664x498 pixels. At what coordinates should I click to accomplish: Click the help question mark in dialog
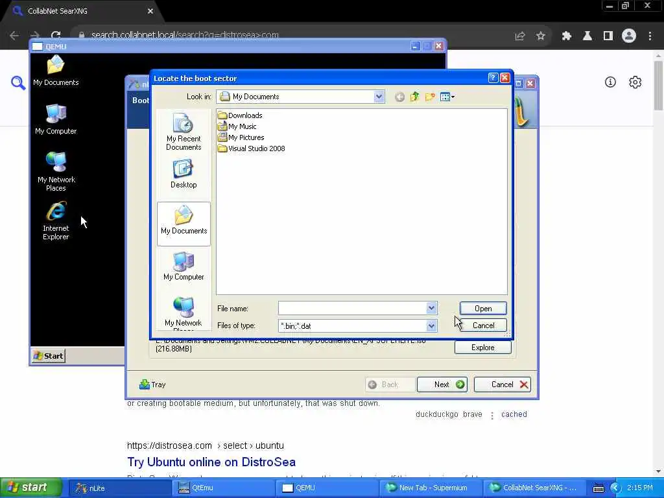493,78
